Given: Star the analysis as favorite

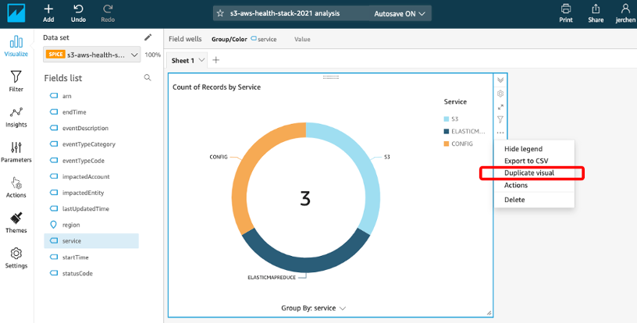Looking at the screenshot, I should [220, 13].
